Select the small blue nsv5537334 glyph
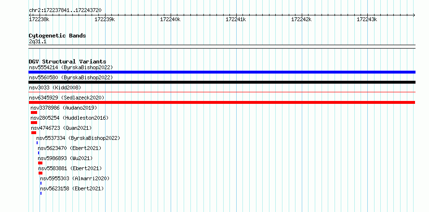The height and width of the screenshot is (212, 429). click(x=37, y=143)
